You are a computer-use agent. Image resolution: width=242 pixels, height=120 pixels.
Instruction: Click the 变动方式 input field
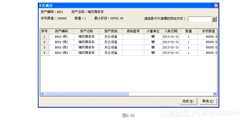(x=200, y=19)
